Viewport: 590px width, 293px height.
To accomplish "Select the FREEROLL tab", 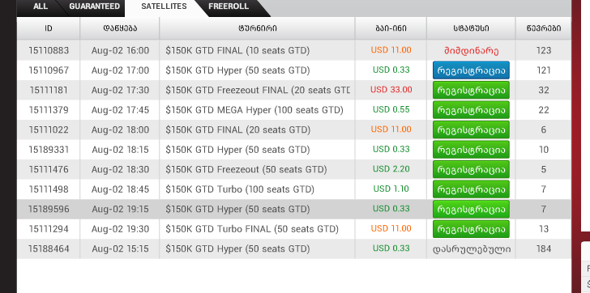I will click(229, 6).
